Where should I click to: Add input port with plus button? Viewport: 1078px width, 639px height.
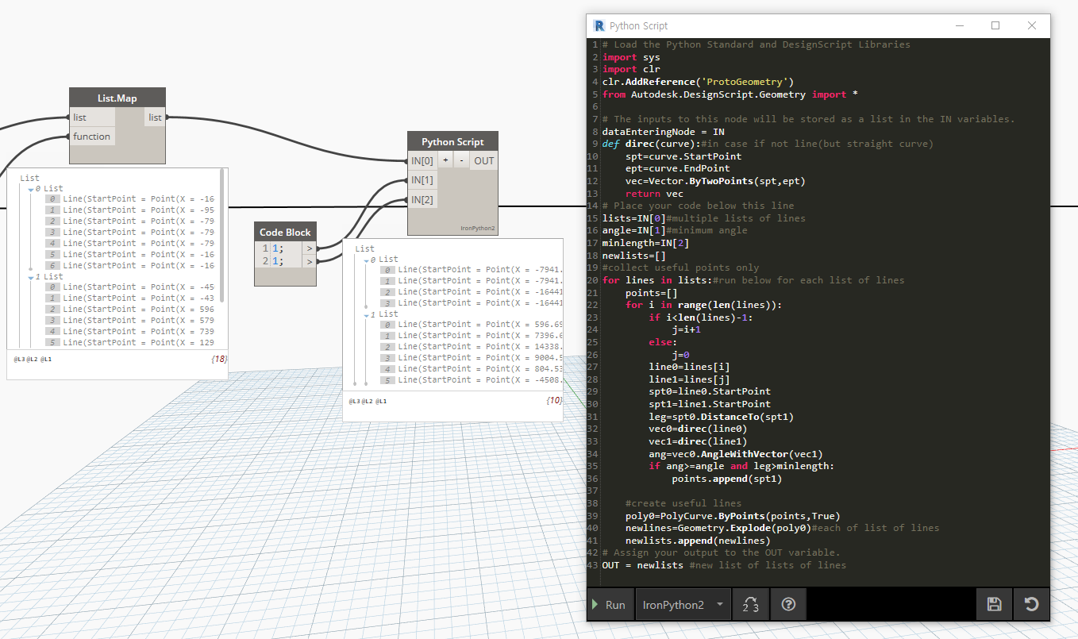pos(445,160)
